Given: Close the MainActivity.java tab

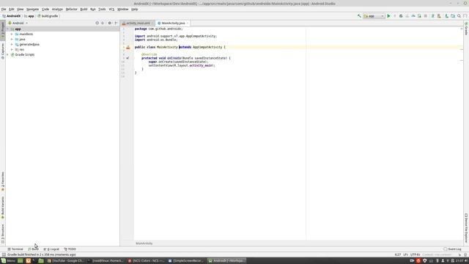Looking at the screenshot, I should click(x=188, y=23).
